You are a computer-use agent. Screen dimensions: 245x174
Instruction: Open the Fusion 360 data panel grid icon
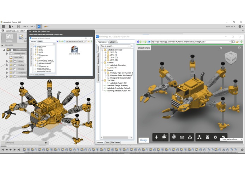tap(3, 26)
